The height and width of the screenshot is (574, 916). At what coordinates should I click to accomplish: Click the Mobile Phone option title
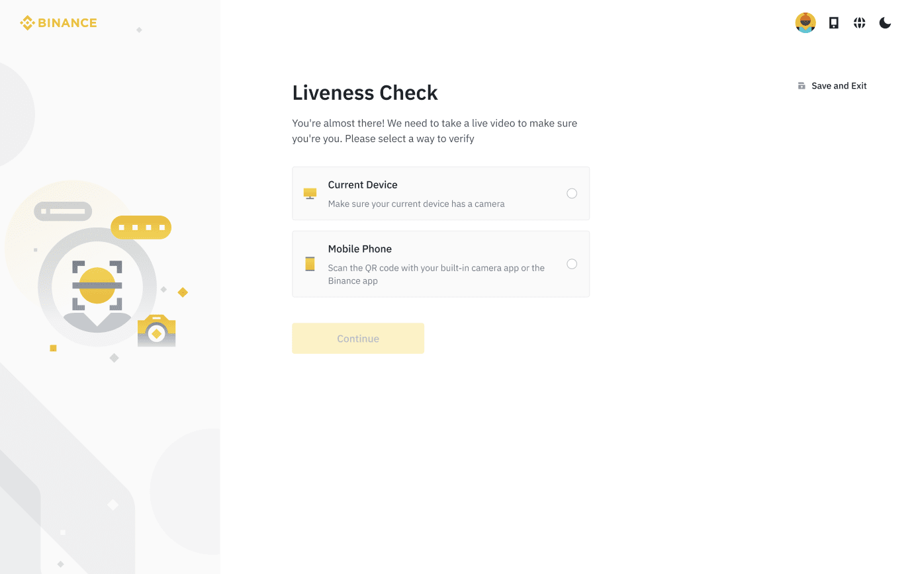[x=360, y=249]
